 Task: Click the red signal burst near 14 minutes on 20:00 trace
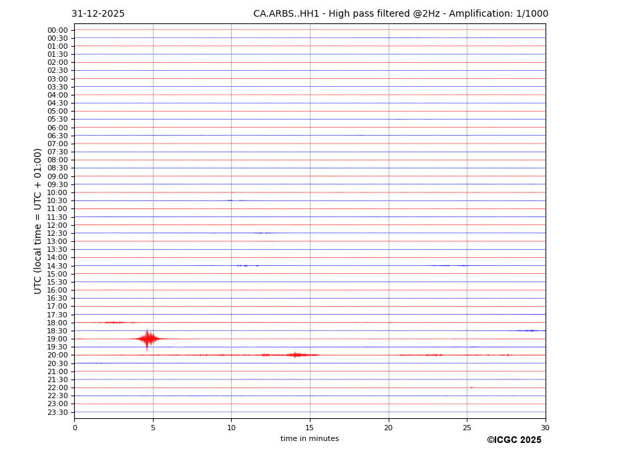click(x=296, y=355)
